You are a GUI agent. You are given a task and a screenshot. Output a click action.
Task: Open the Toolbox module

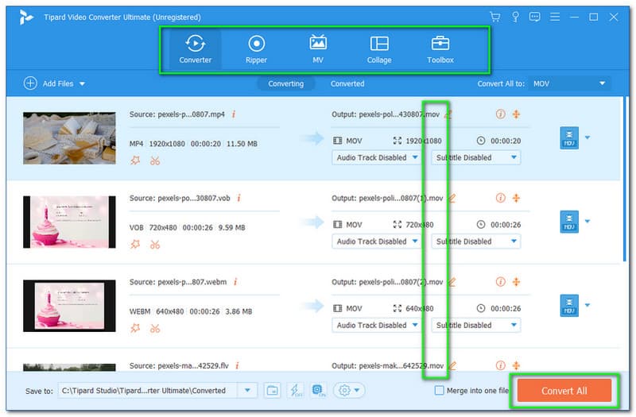[440, 49]
